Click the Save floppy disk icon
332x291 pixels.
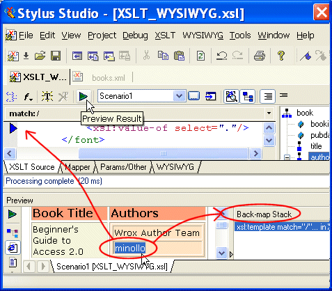pos(56,56)
